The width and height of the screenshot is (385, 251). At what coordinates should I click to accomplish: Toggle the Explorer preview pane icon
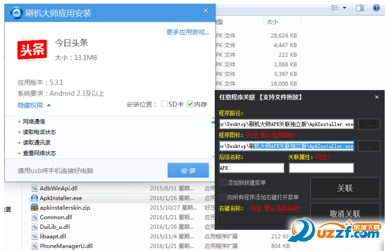click(x=360, y=7)
